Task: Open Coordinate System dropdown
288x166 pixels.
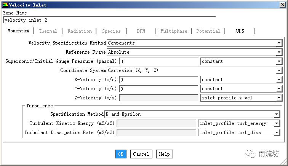Action: 279,70
